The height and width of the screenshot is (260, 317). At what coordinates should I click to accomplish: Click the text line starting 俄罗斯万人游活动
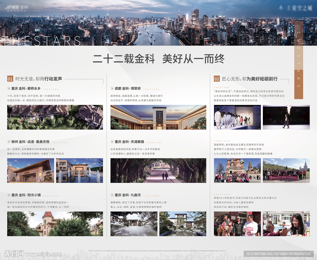click(237, 149)
